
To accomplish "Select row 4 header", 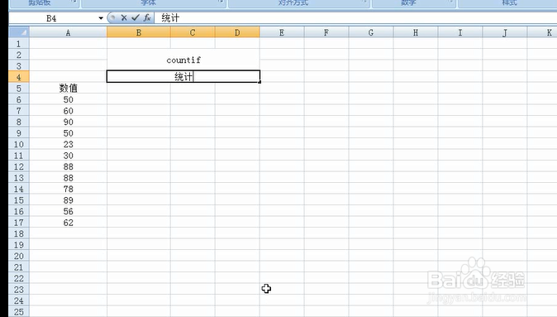I will click(19, 77).
